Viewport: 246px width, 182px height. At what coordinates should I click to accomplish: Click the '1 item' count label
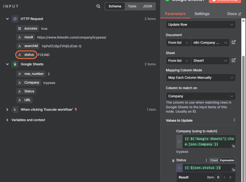click(151, 110)
